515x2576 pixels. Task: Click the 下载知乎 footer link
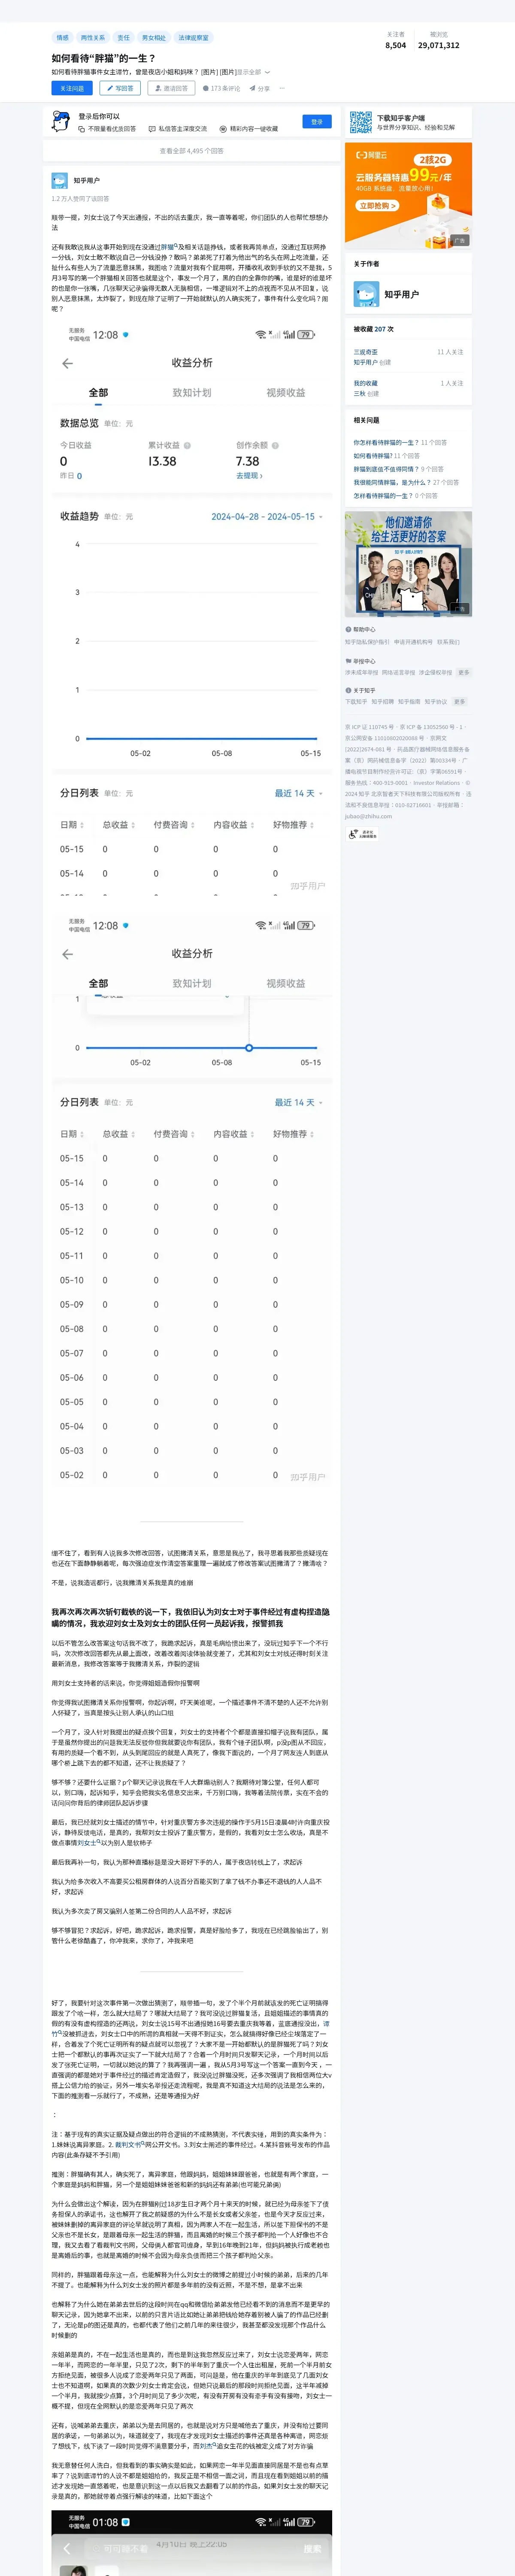[356, 702]
